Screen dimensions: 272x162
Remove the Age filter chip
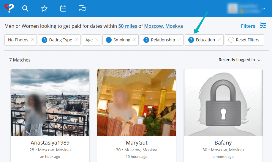97,40
